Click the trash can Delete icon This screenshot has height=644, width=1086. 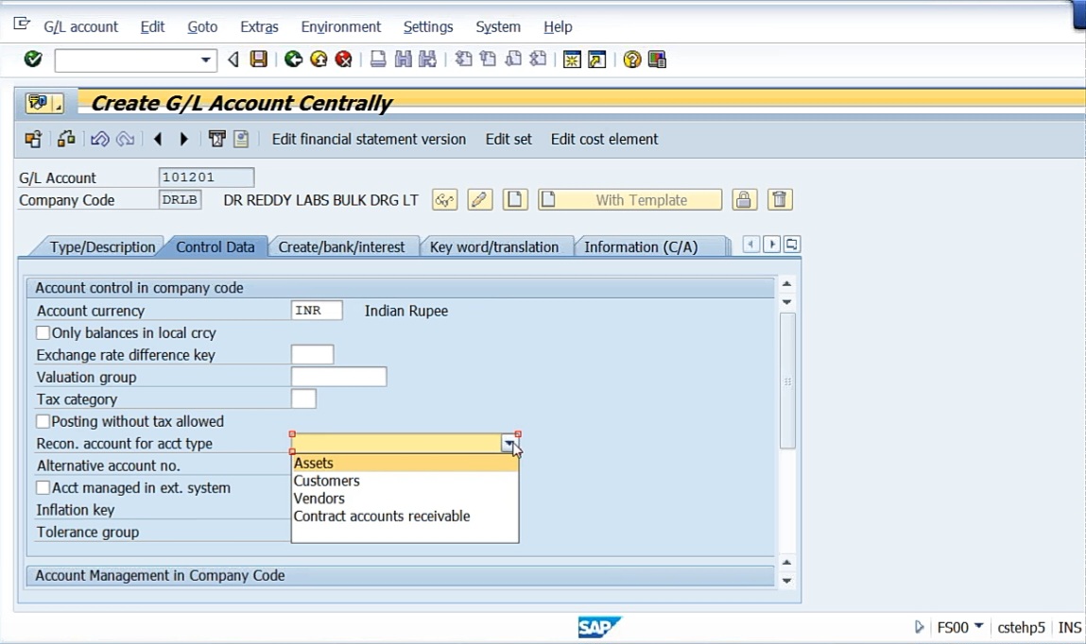pyautogui.click(x=779, y=200)
